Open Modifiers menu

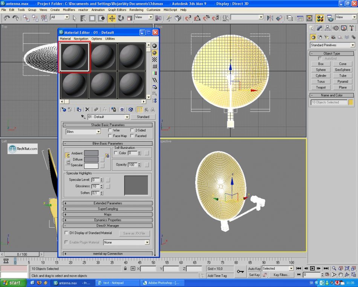click(69, 10)
